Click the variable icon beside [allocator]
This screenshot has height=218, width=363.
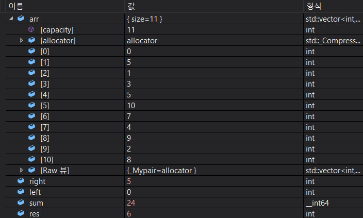[x=31, y=40]
